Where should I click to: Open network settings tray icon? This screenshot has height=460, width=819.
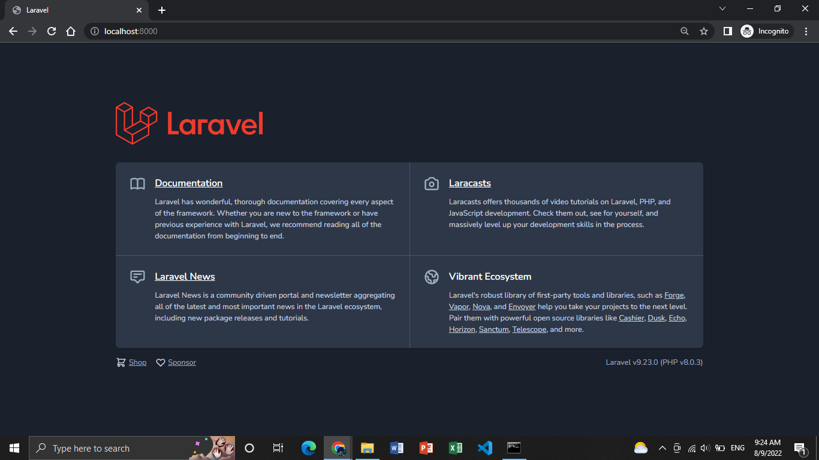pyautogui.click(x=691, y=448)
